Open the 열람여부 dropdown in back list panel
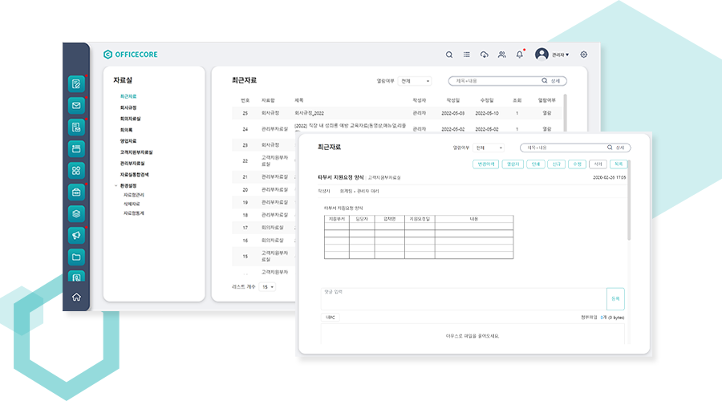Screen dimensions: 722x401 (x=415, y=81)
